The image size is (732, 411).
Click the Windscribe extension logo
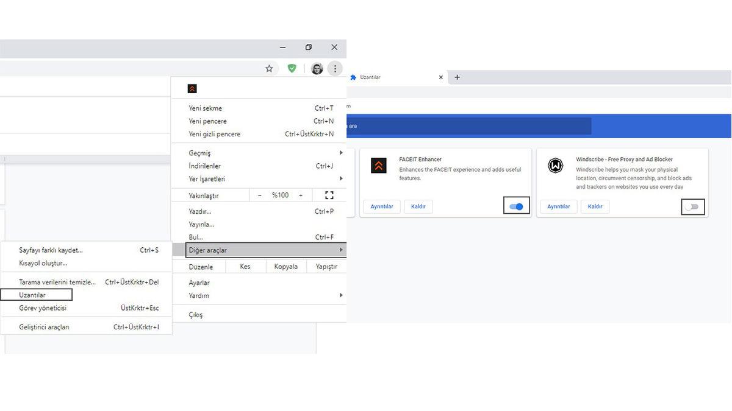pos(555,166)
